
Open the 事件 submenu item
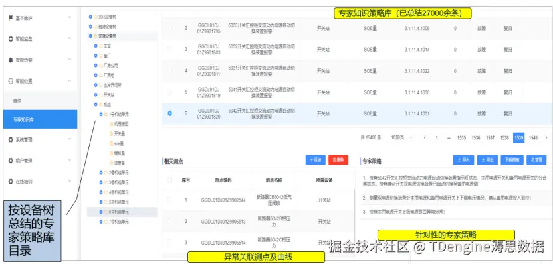pyautogui.click(x=40, y=101)
